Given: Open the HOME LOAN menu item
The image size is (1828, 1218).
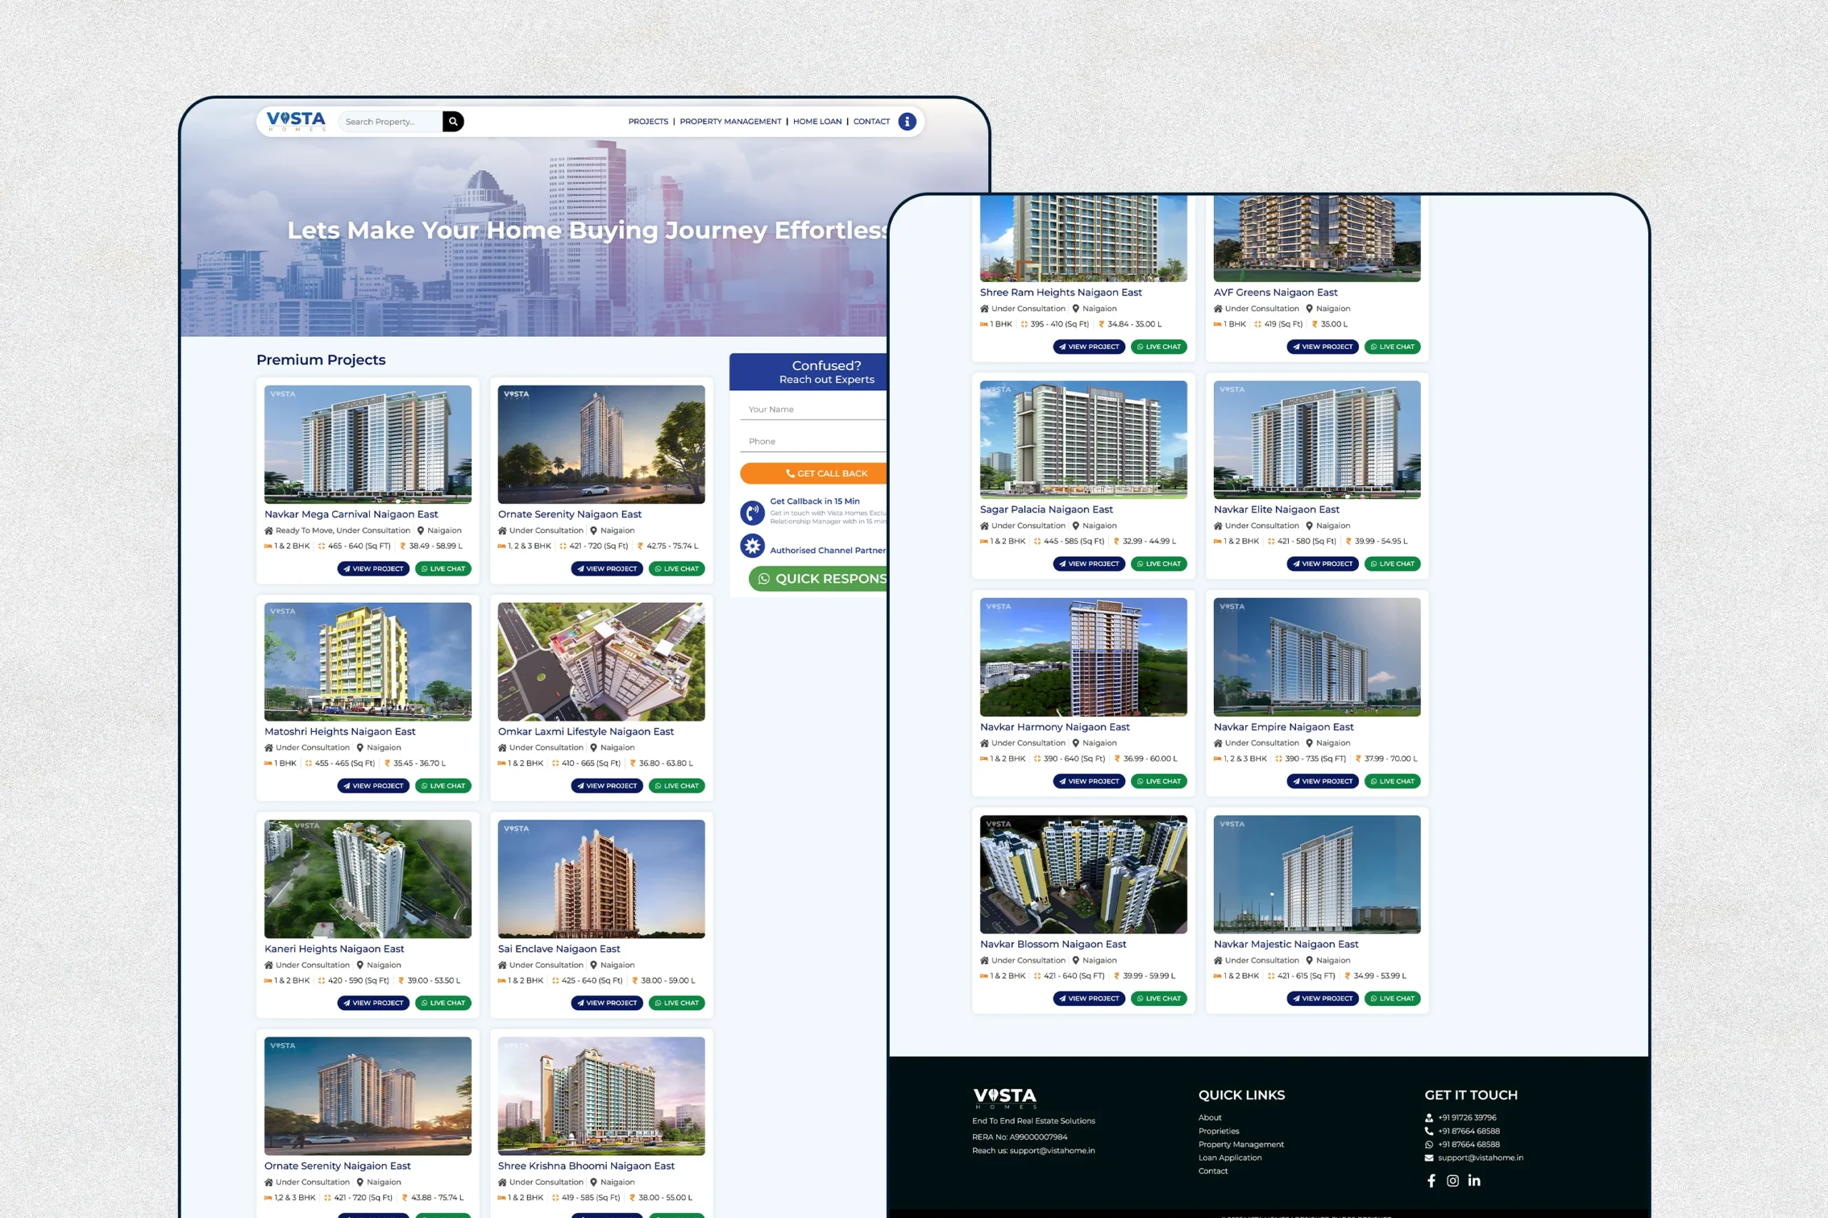Looking at the screenshot, I should 817,121.
